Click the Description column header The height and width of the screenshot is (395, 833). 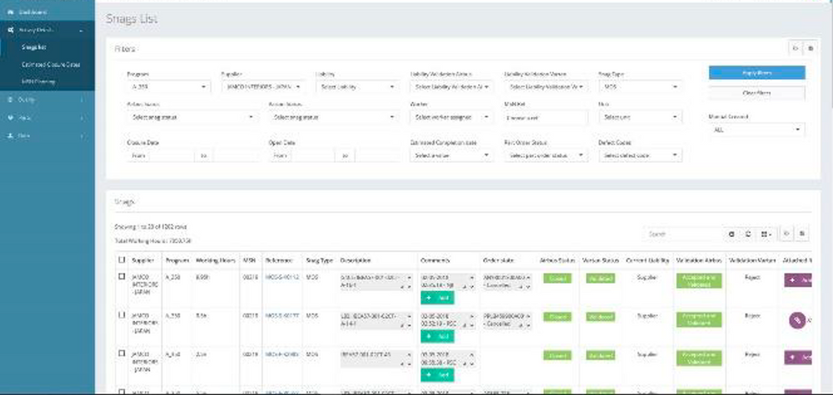point(355,260)
